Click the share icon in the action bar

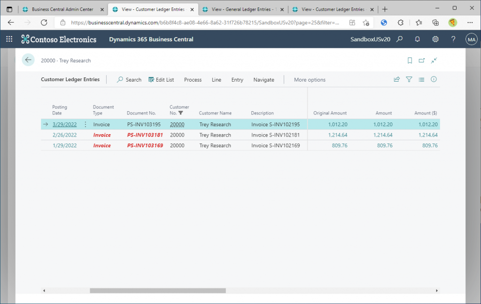point(396,79)
